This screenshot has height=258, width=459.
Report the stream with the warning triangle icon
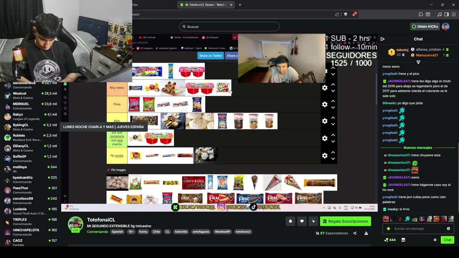click(366, 233)
